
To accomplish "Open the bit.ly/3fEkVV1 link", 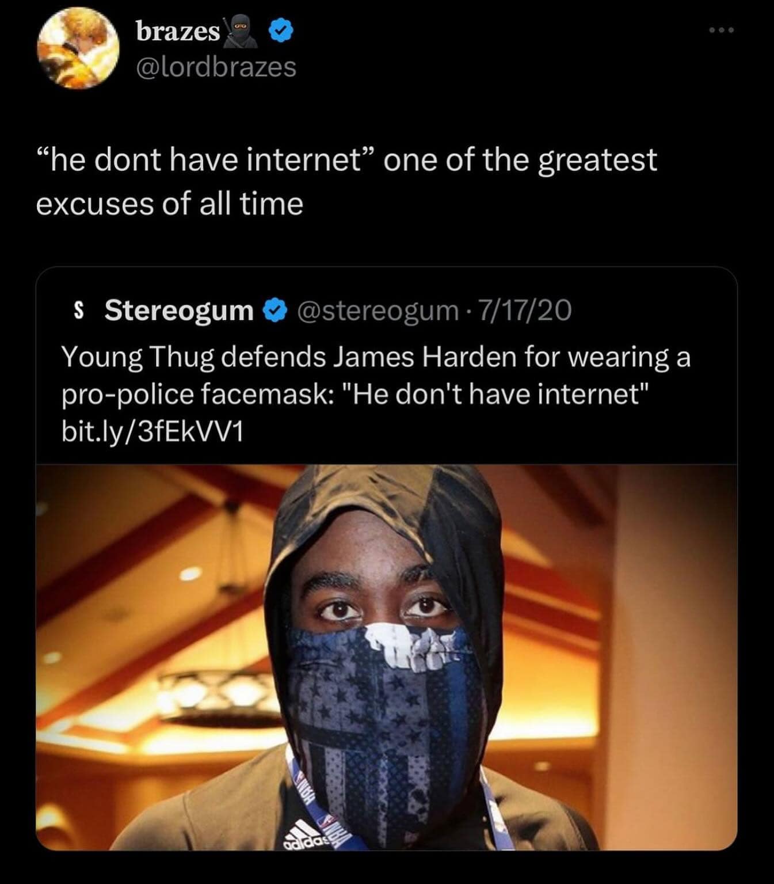I will (152, 432).
